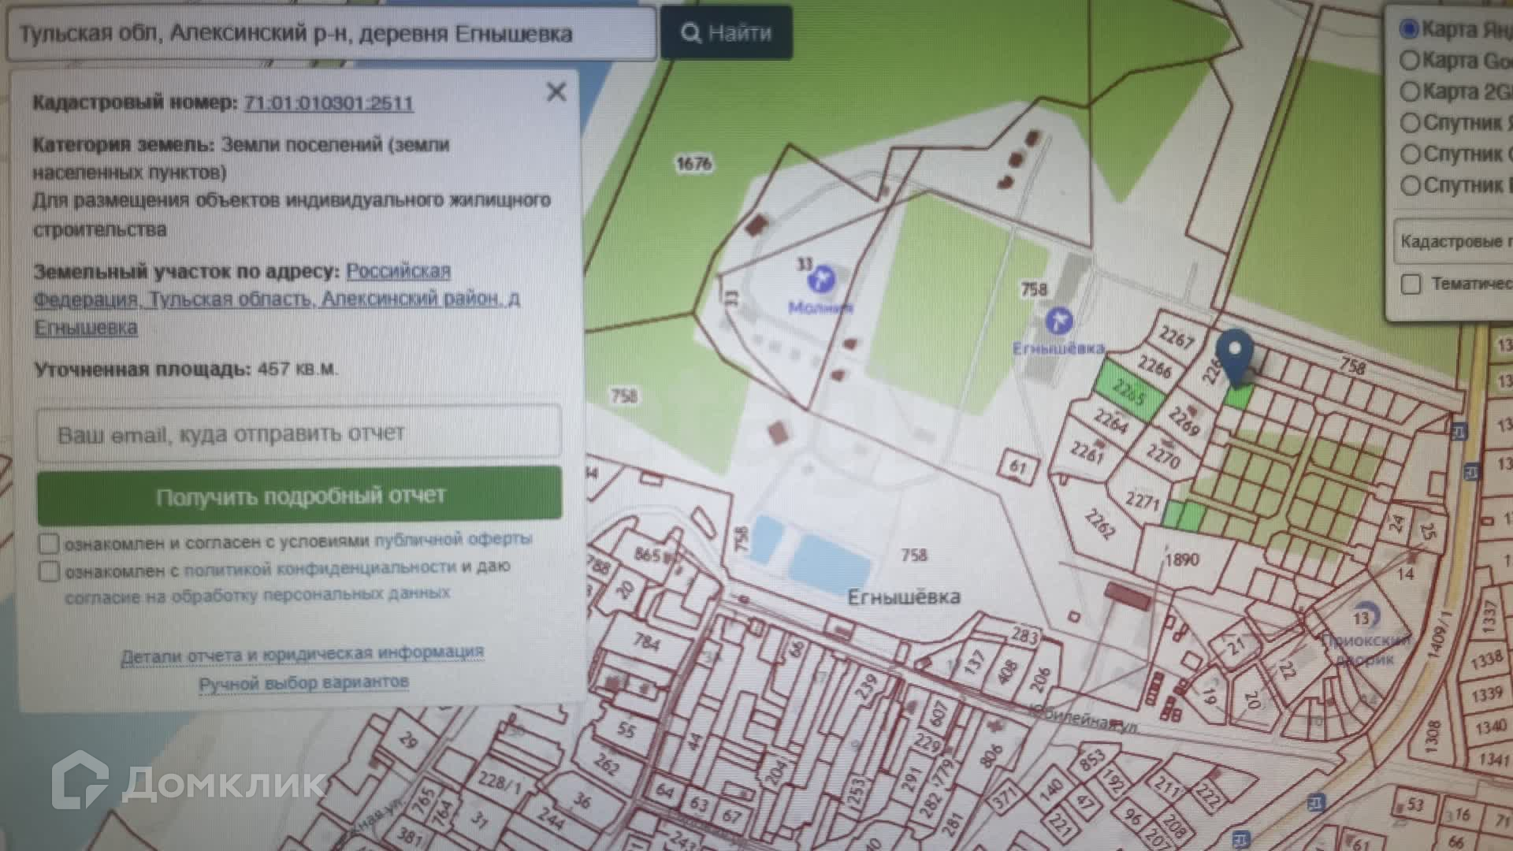Open Детали отчета и юридическая информация link

(302, 654)
